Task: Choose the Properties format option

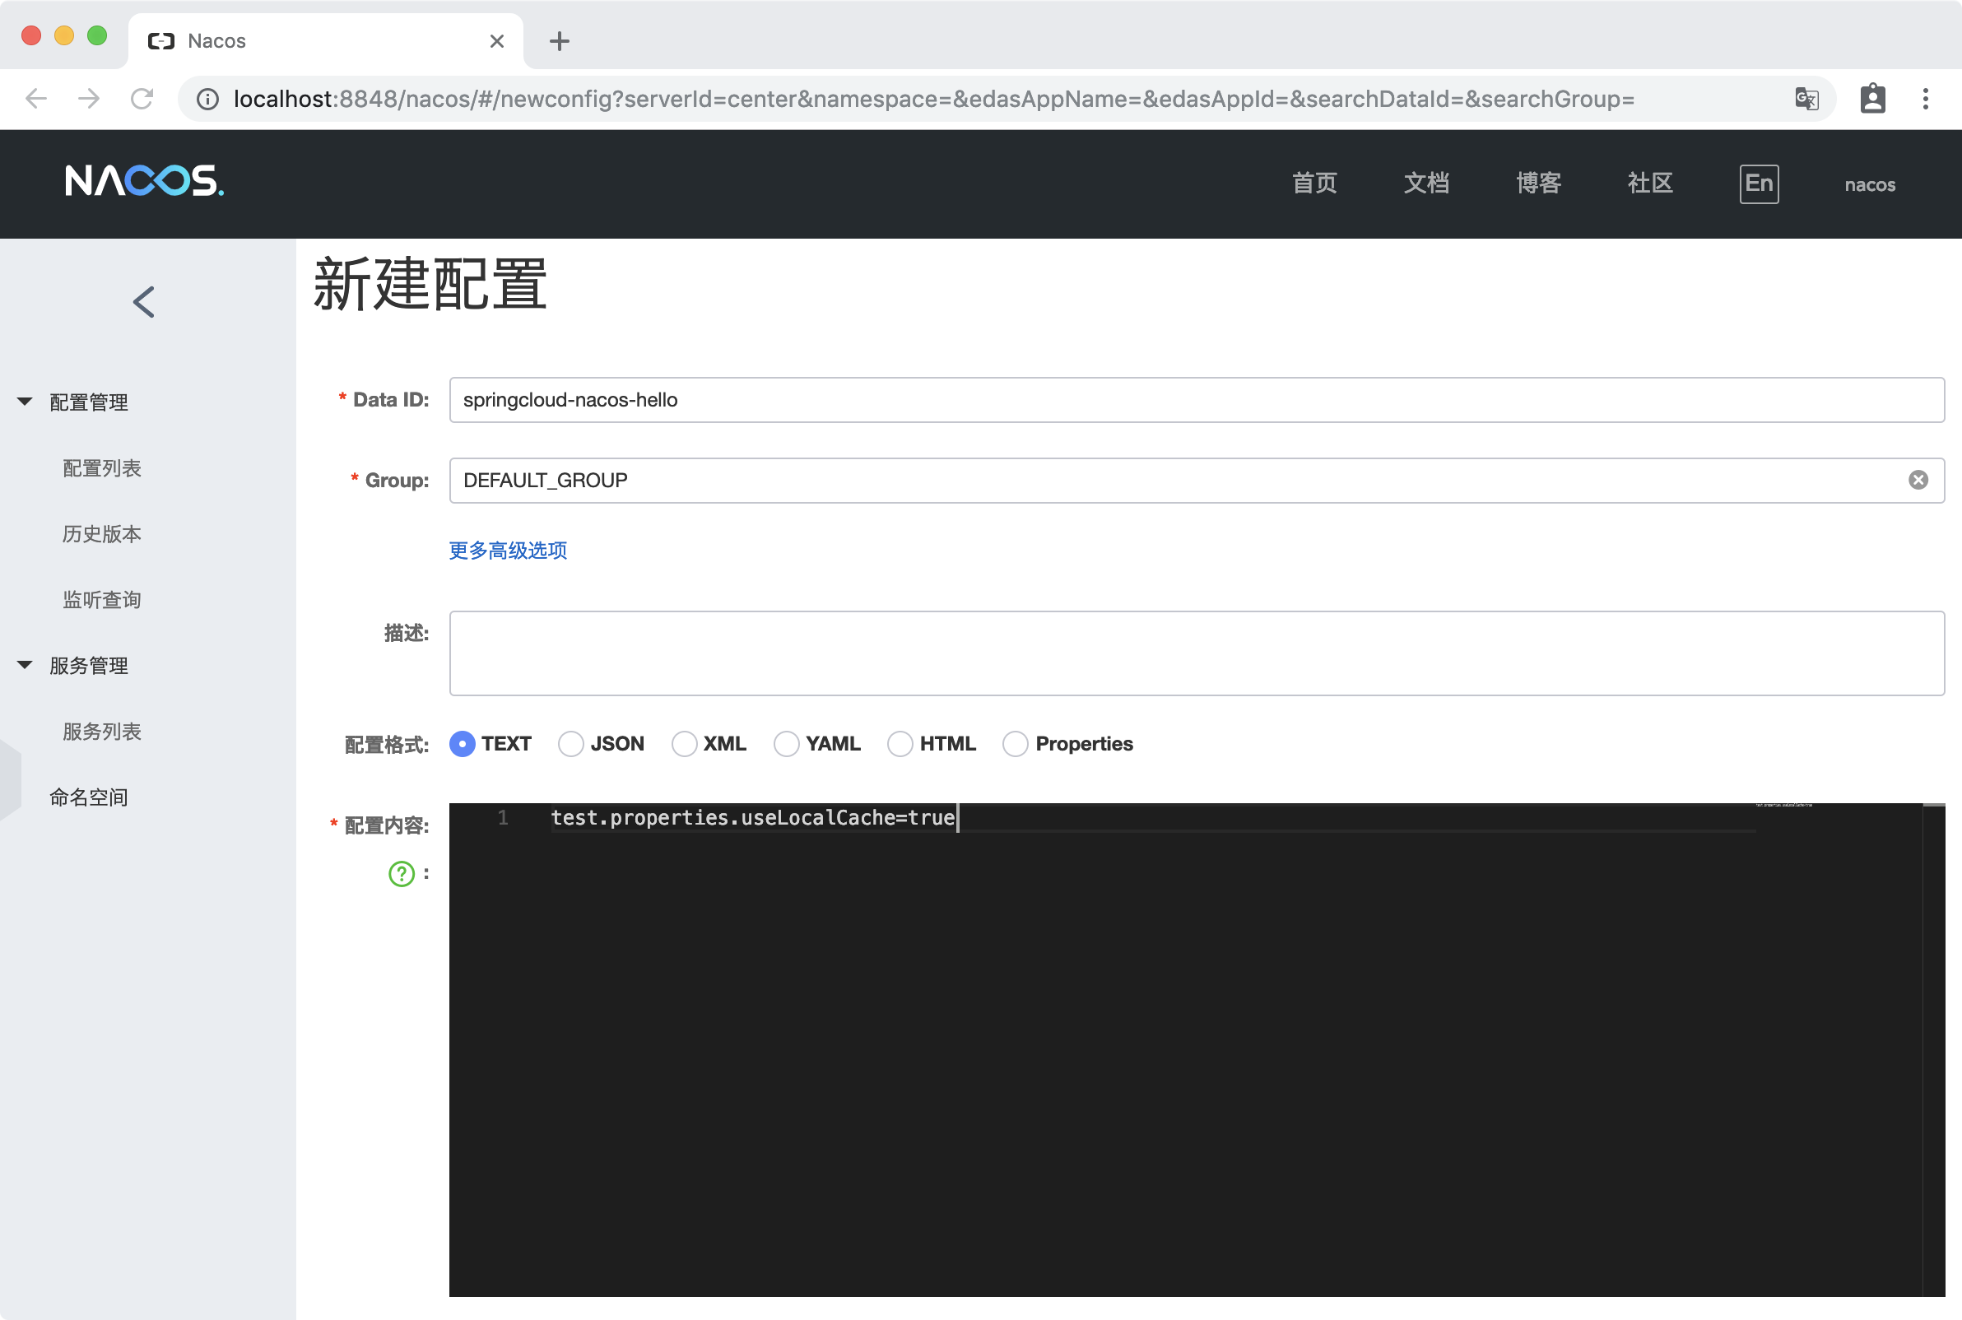Action: pos(1015,744)
